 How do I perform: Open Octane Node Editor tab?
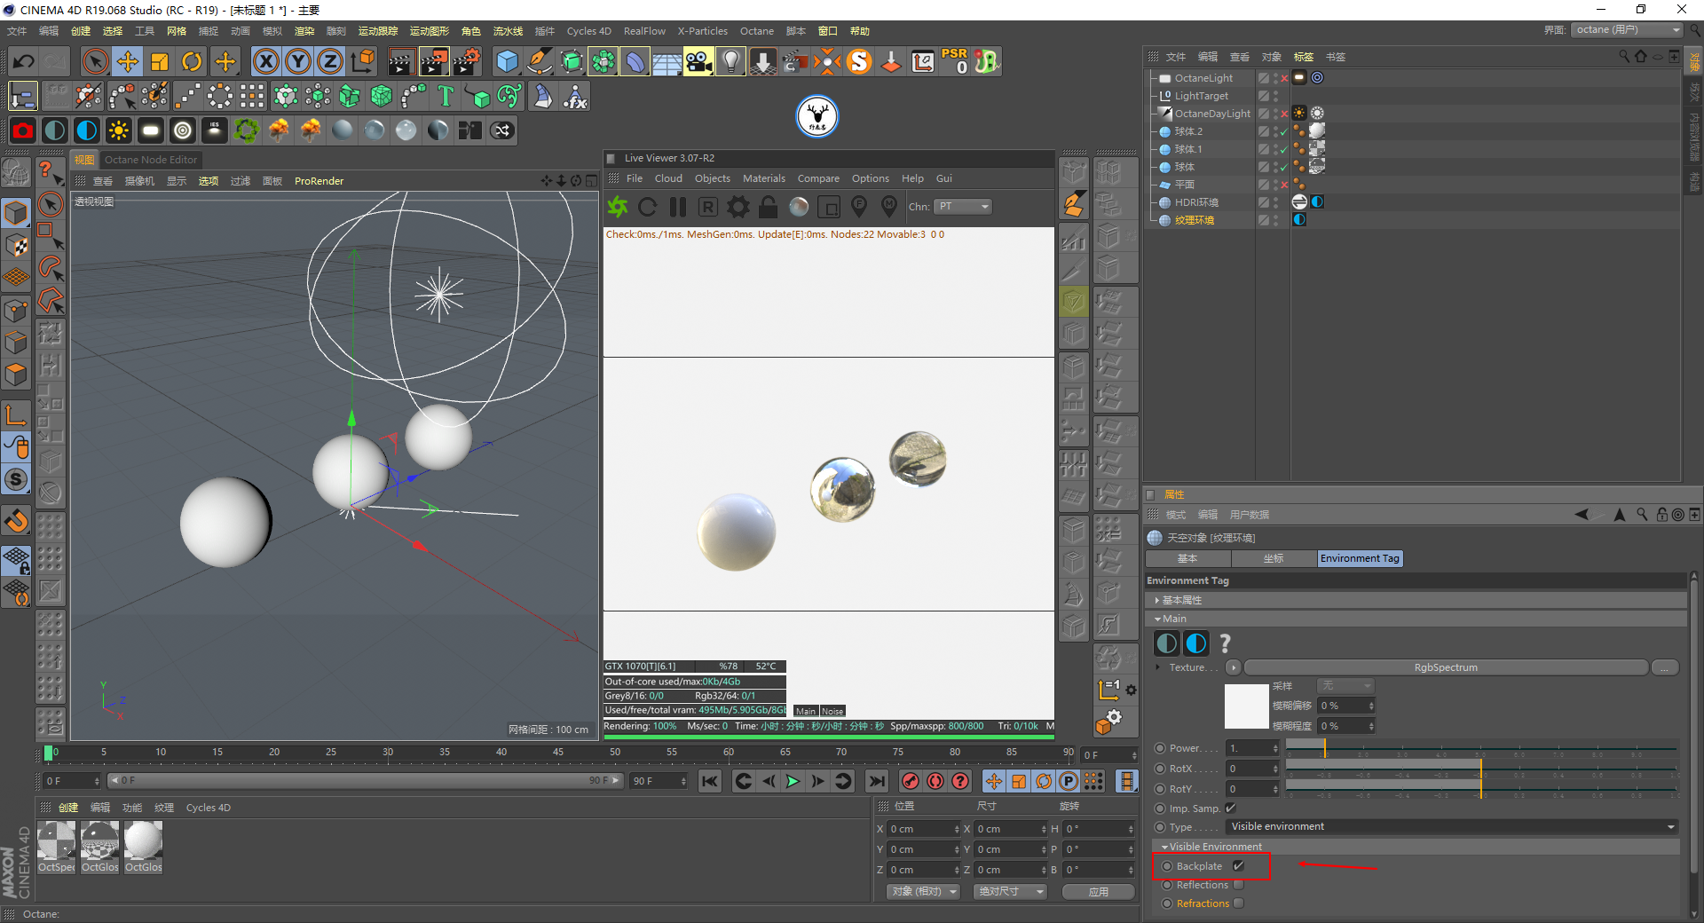pos(151,160)
